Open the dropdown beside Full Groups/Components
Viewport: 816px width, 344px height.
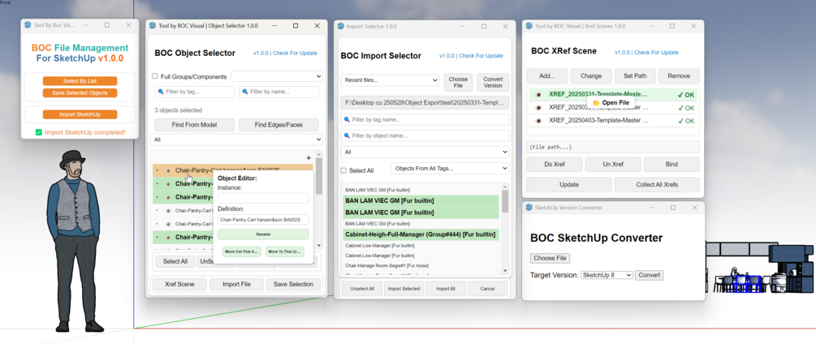277,76
